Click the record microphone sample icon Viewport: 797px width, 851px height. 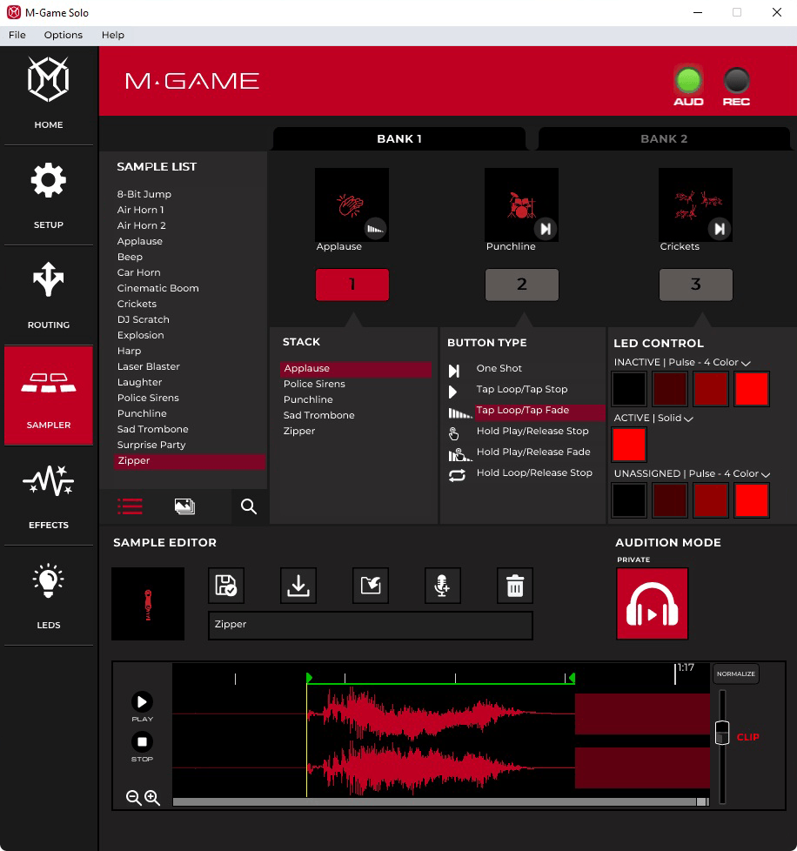pos(443,586)
